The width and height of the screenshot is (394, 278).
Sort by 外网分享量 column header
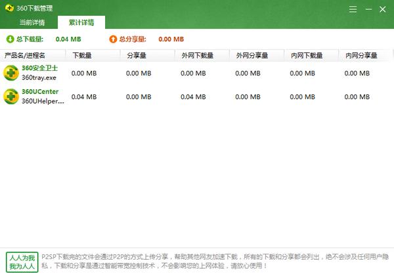pos(257,55)
